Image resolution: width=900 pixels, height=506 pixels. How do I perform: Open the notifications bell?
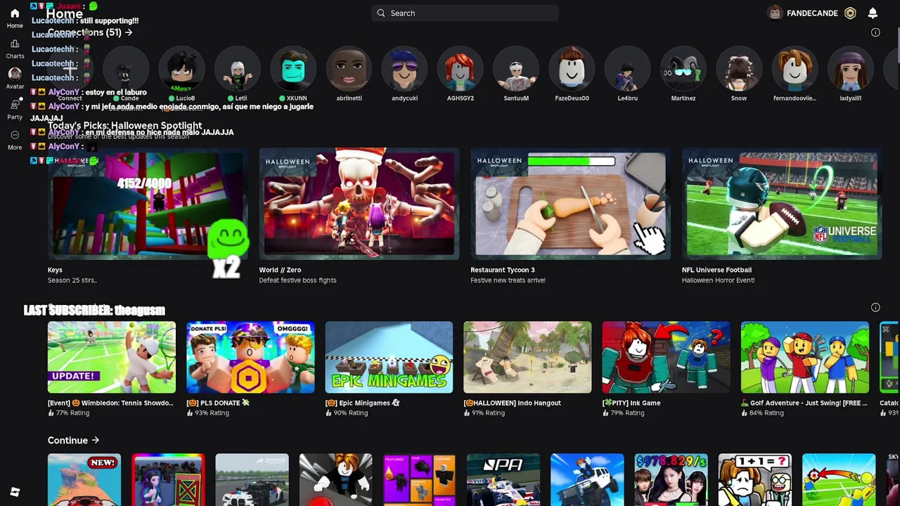point(873,13)
